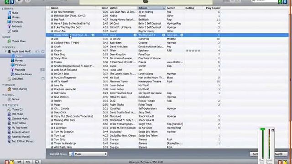Click arrow beside The Blueprint album in selected row
Viewport: 292px width, 164px height.
163,35
